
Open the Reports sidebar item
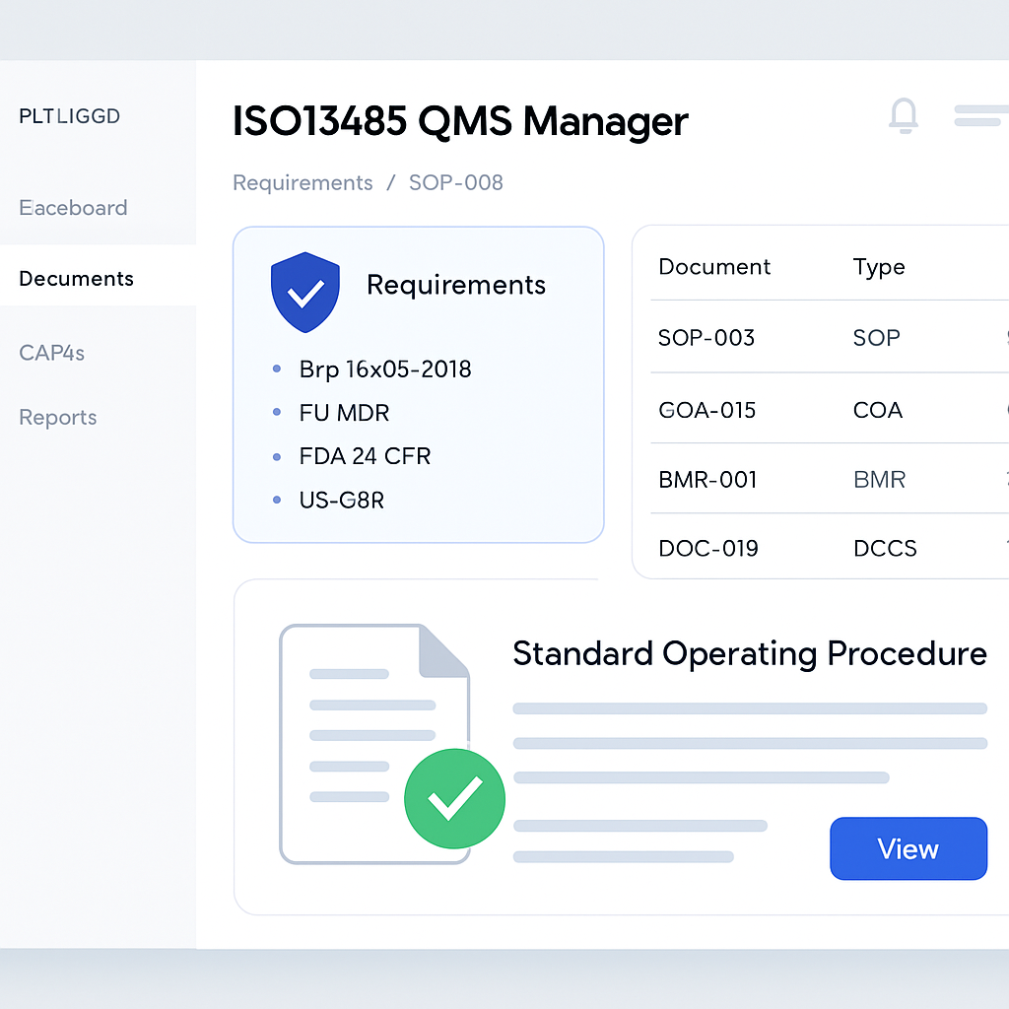click(58, 417)
